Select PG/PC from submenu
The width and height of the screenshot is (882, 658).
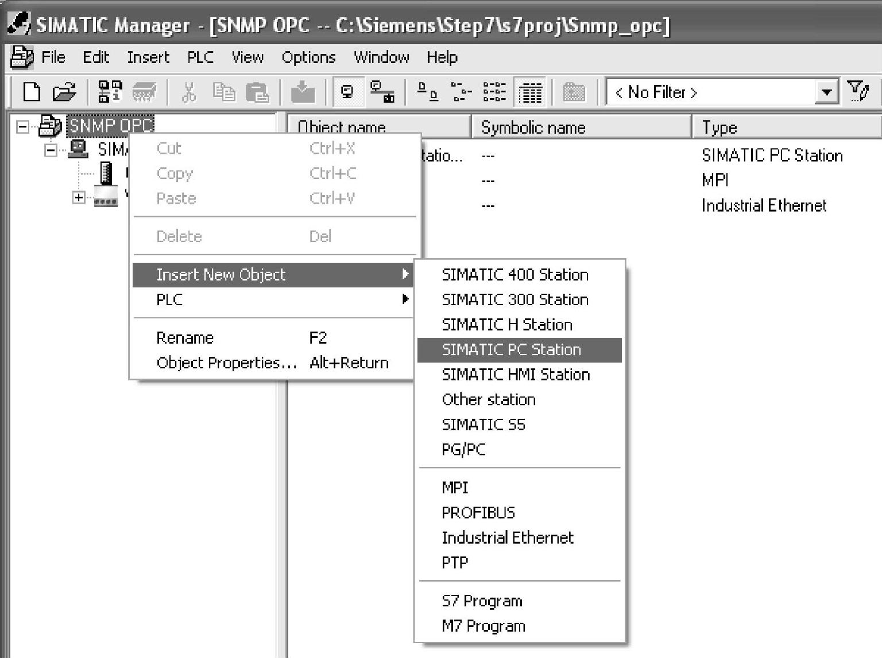(520, 450)
